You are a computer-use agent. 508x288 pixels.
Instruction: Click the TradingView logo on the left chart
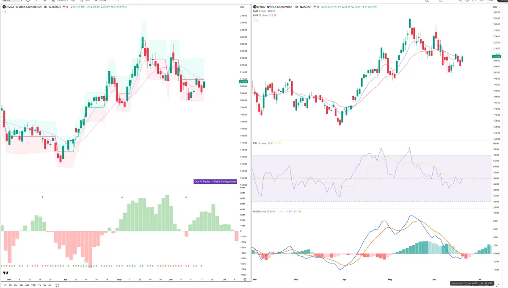pos(6,274)
